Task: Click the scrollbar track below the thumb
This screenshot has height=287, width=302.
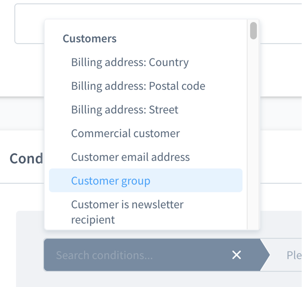Action: click(254, 135)
